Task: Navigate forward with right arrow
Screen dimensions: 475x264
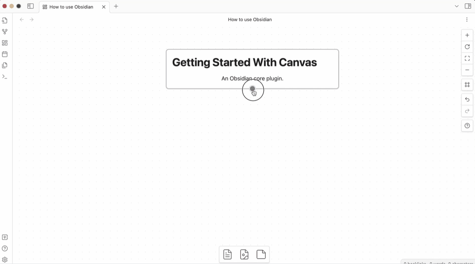Action: tap(32, 19)
